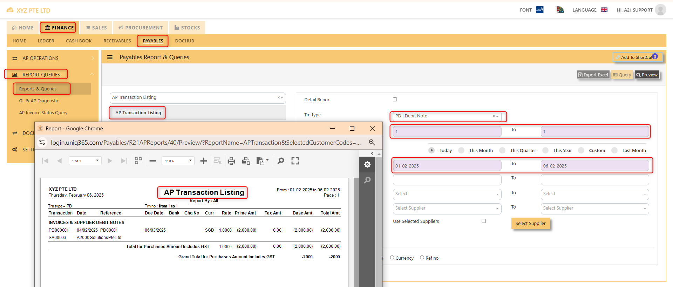The width and height of the screenshot is (673, 287).
Task: Select the This Month radio button
Action: click(461, 150)
